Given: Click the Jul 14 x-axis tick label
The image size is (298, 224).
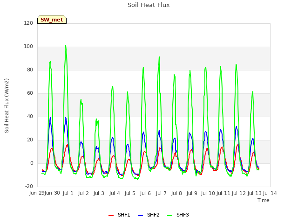Looking at the screenshot, I should pos(270,193).
